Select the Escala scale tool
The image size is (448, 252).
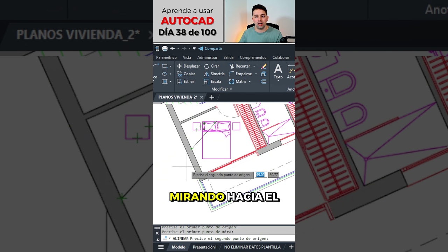point(212,82)
